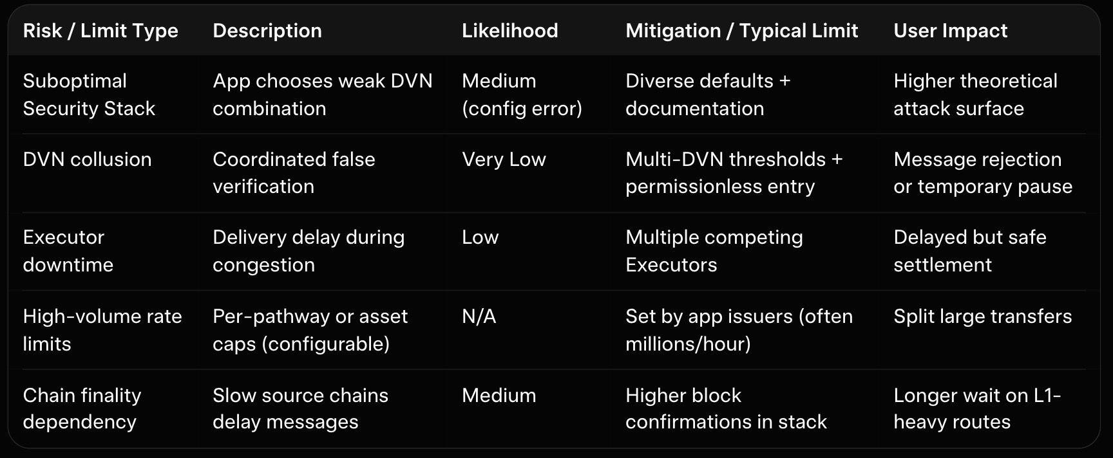The image size is (1113, 458).
Task: Click the "Delivery delay during congestion" cell
Action: pos(309,251)
